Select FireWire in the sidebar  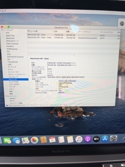point(10,46)
